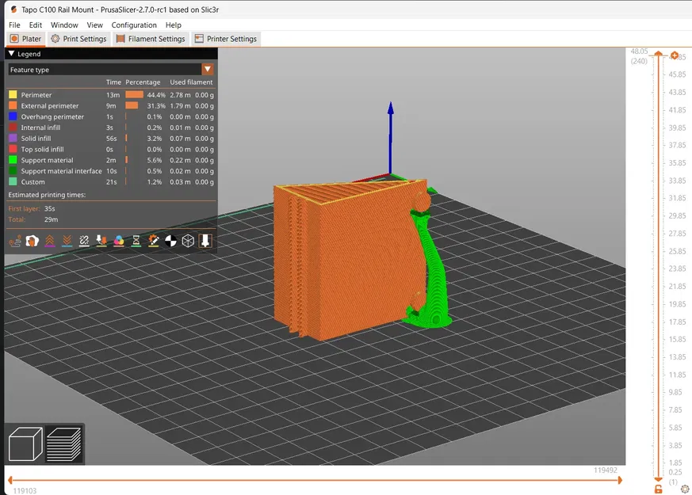Image resolution: width=692 pixels, height=495 pixels.
Task: Click add color change plus on slider
Action: pos(674,55)
